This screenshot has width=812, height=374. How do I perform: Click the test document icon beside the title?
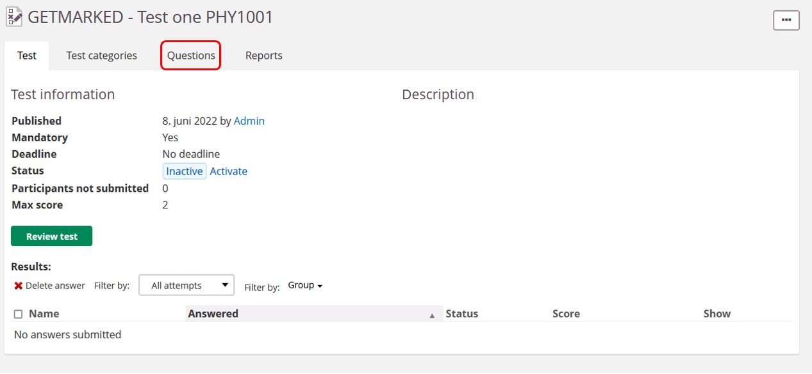tap(14, 17)
